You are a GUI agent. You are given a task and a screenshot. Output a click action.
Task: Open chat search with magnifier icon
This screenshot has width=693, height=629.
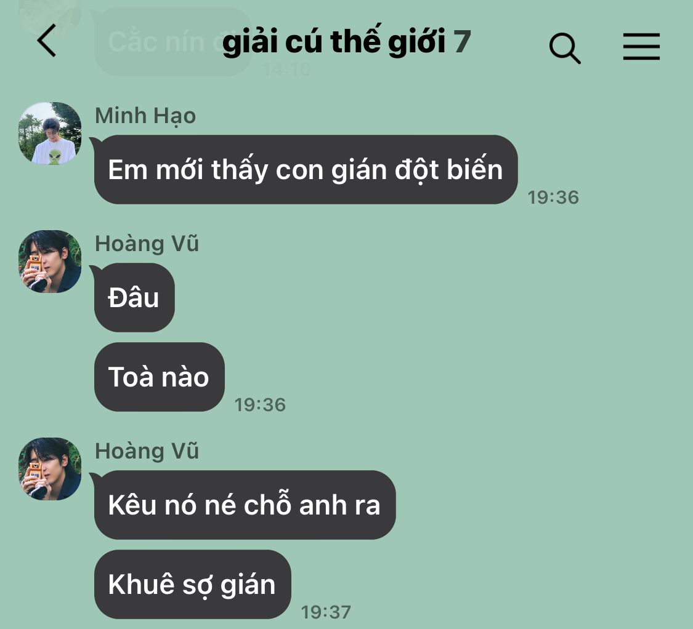pyautogui.click(x=564, y=48)
